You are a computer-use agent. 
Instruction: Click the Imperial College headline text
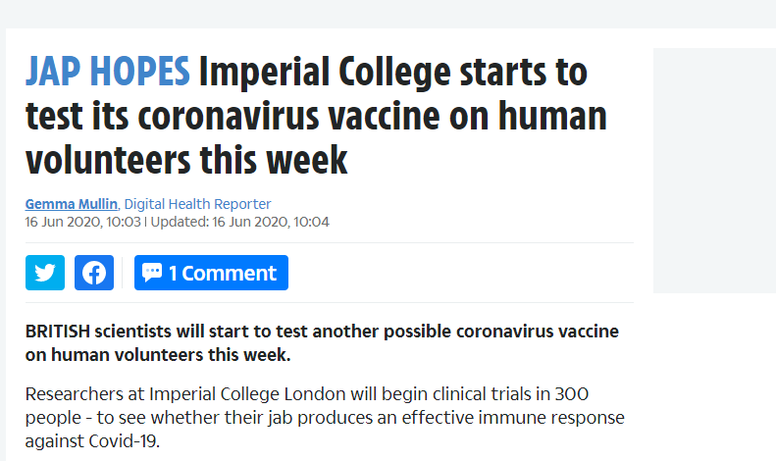(x=392, y=73)
